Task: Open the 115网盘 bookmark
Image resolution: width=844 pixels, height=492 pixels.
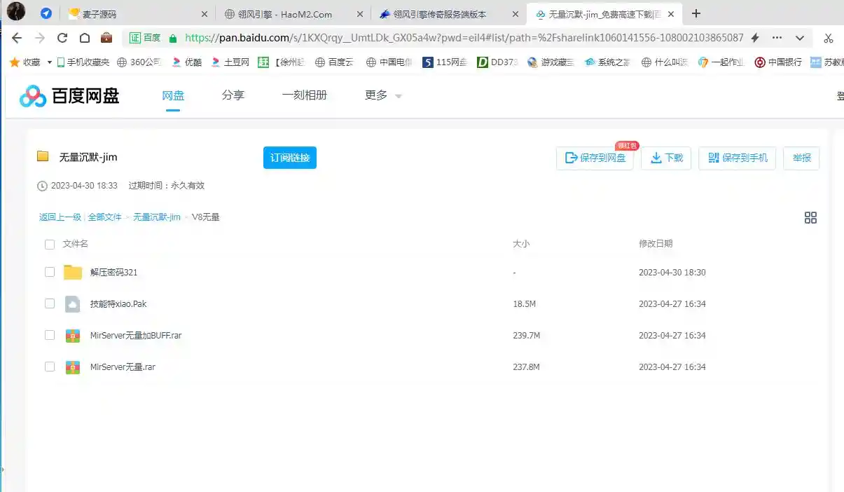Action: point(445,62)
